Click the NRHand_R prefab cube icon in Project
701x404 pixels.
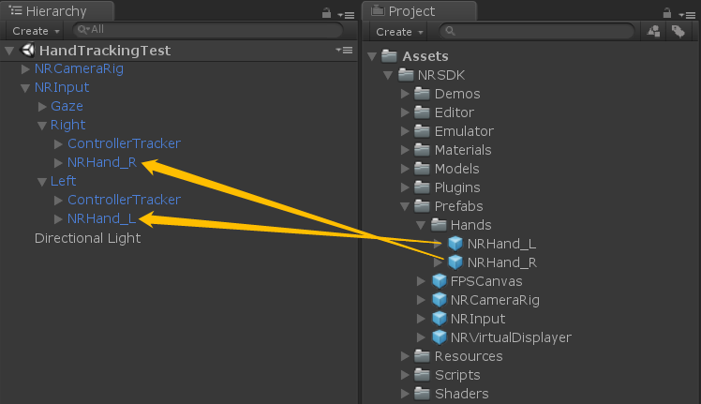tap(455, 262)
